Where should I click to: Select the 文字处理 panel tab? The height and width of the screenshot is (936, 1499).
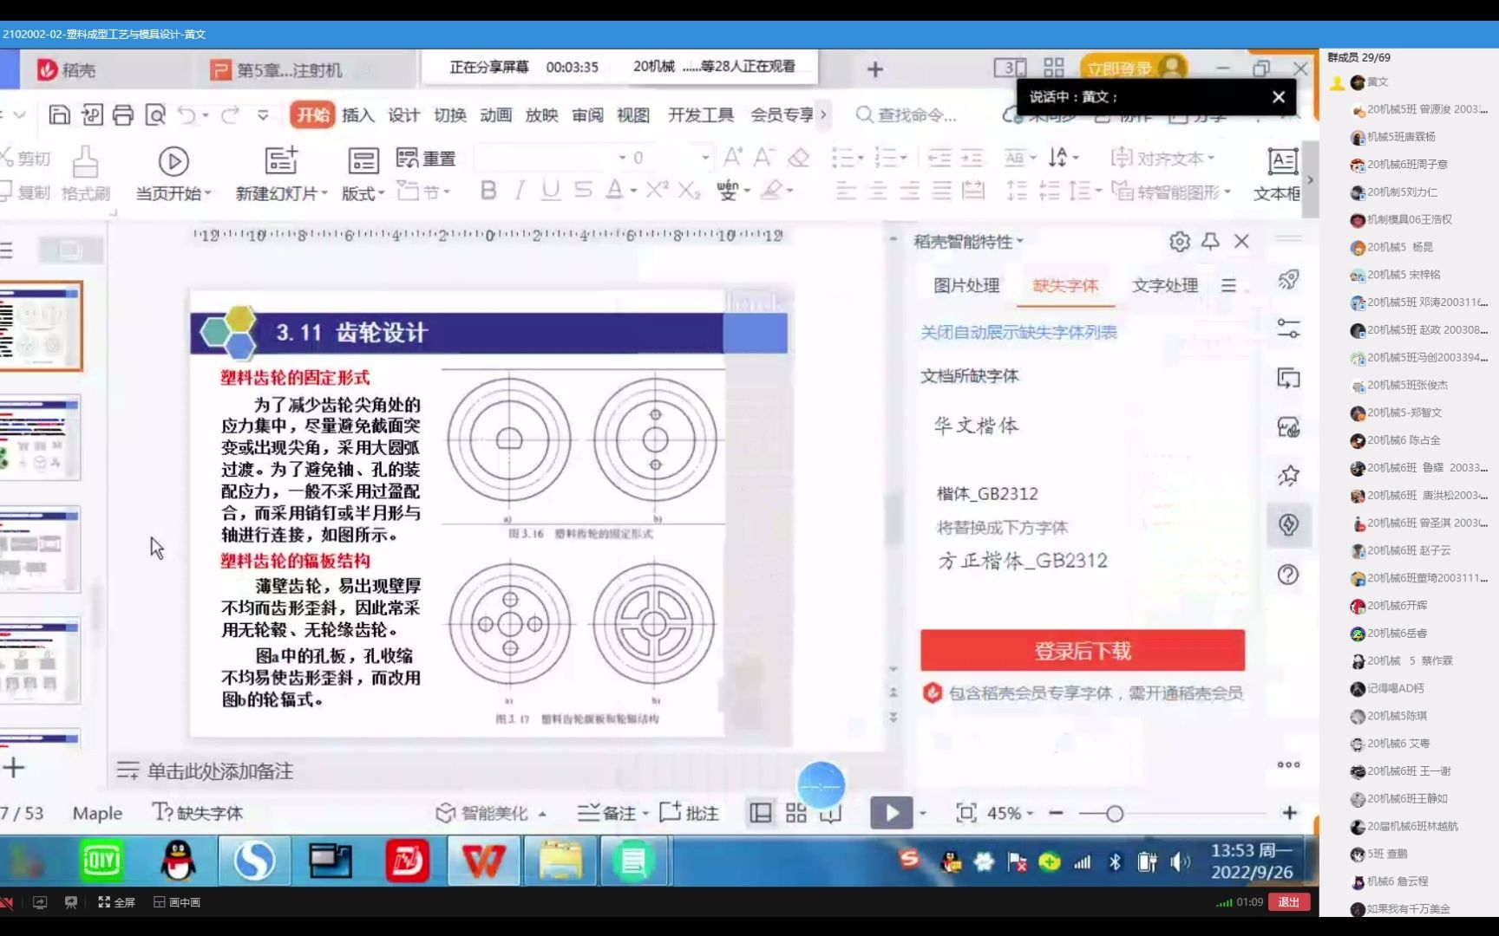pyautogui.click(x=1165, y=286)
